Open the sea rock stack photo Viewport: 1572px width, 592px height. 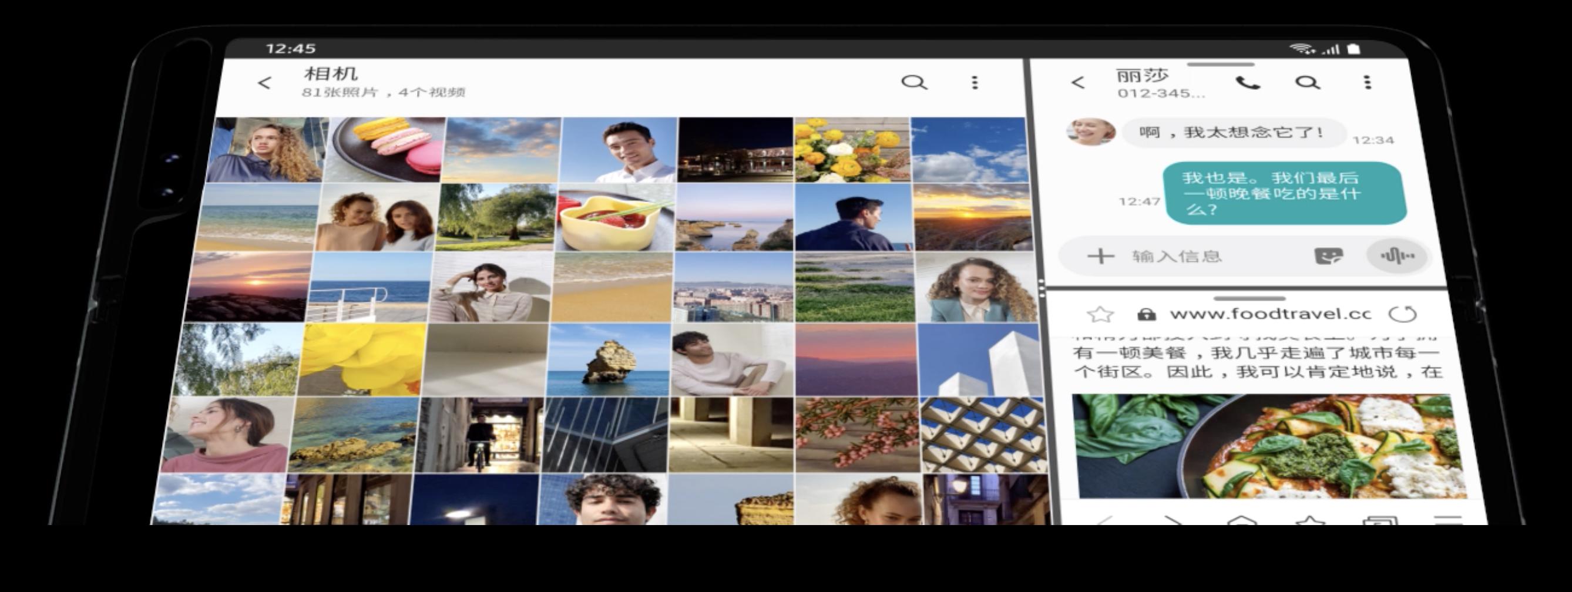coord(608,360)
